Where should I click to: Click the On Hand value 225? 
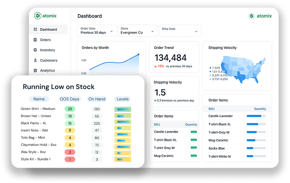97,123
